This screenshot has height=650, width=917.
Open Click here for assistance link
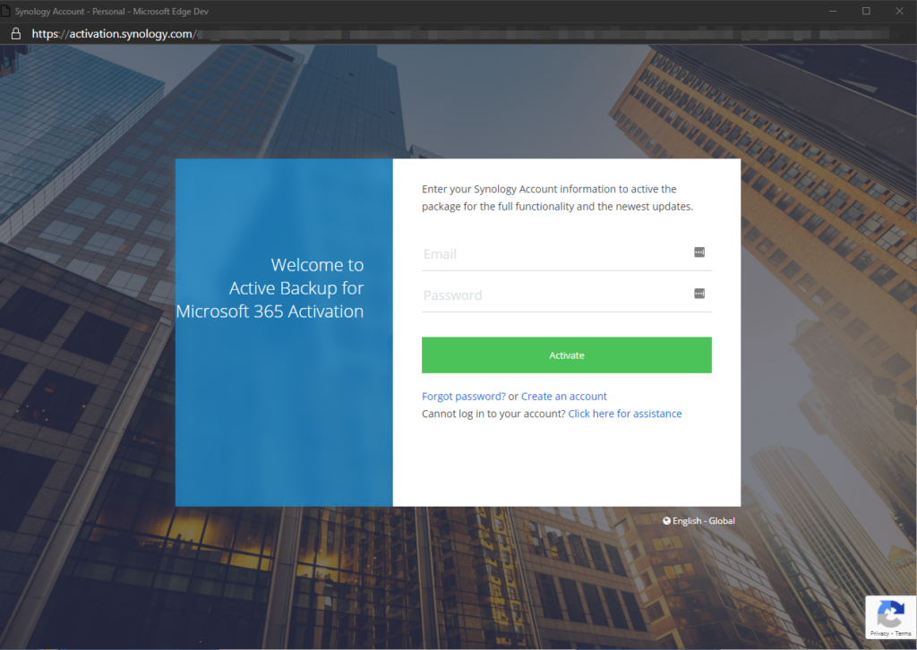pyautogui.click(x=624, y=414)
